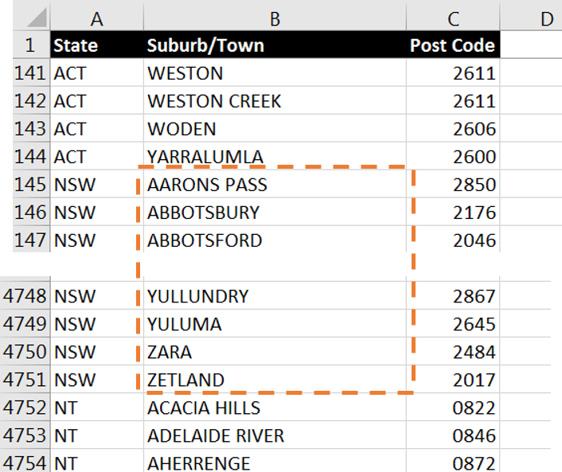Click the State header cell

[97, 45]
